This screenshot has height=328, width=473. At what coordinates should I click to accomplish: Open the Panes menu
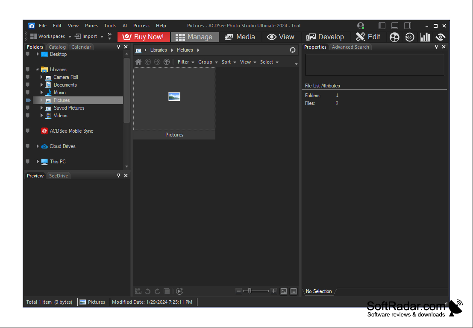tap(91, 26)
